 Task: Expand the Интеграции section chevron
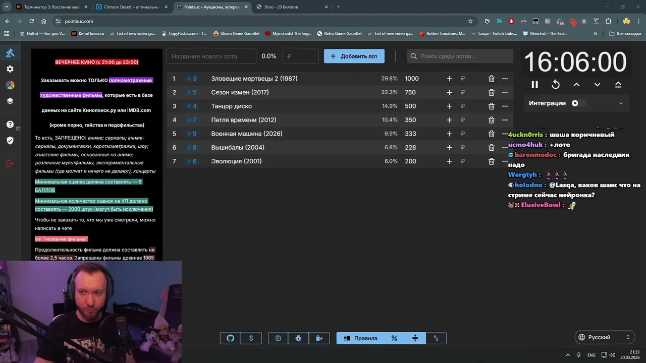621,103
